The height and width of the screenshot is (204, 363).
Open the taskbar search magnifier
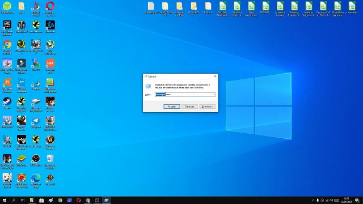click(14, 200)
